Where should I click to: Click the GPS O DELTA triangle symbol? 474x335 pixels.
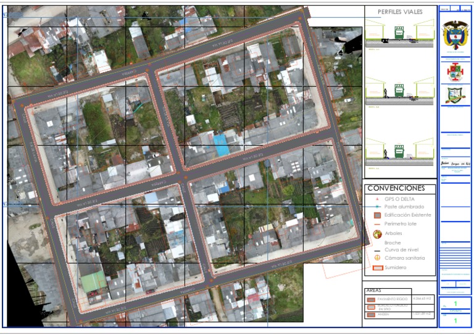tap(377, 199)
